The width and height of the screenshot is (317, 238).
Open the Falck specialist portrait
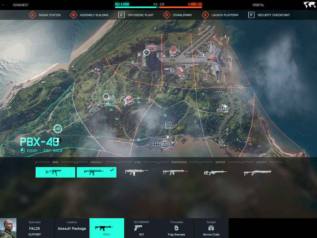pyautogui.click(x=8, y=228)
